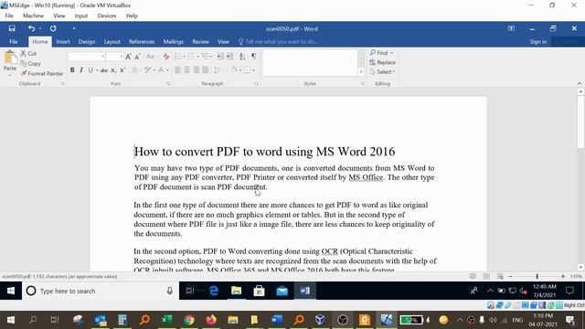This screenshot has width=585, height=329.
Task: Customize Quick Access Toolbar dropdown
Action: click(x=74, y=28)
